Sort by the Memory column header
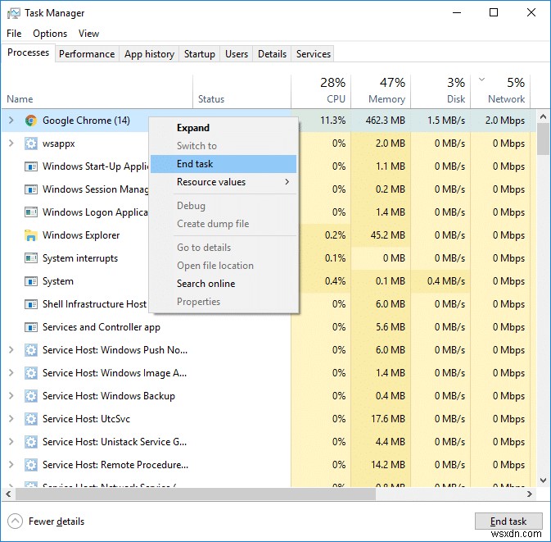Screen dimensions: 551x542 click(381, 92)
